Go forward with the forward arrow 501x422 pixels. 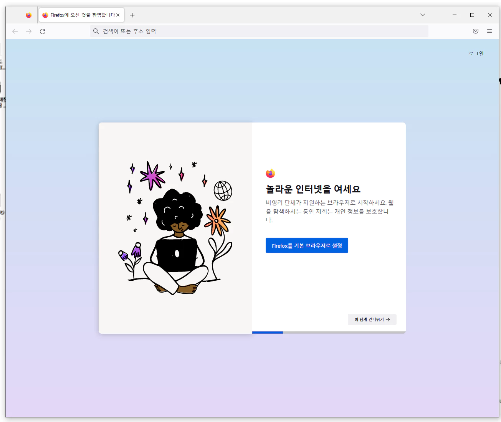click(x=29, y=31)
